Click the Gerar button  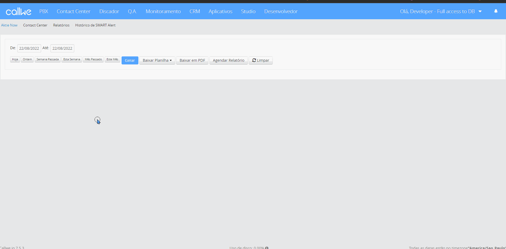coord(130,60)
